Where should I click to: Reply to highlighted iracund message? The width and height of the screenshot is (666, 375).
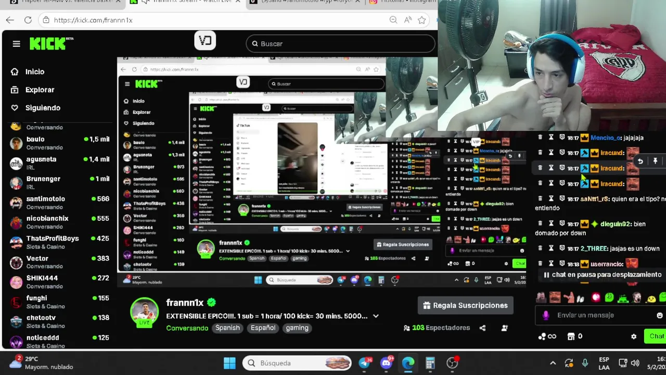641,161
